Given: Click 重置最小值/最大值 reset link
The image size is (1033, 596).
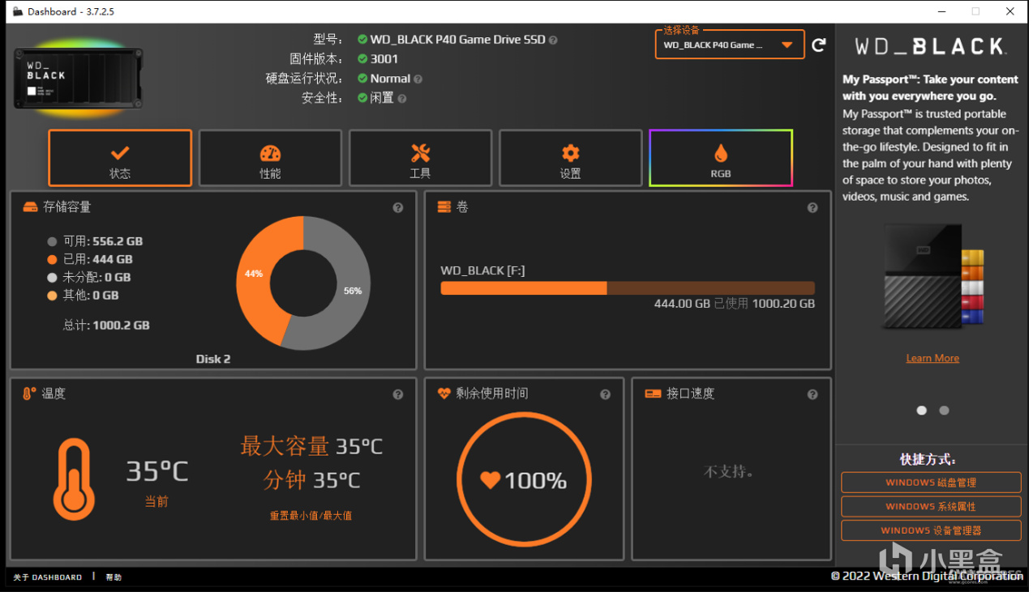Looking at the screenshot, I should point(311,516).
